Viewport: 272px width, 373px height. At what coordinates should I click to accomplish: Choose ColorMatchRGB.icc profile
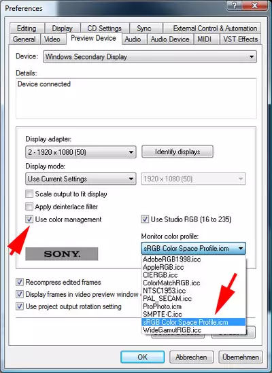pyautogui.click(x=193, y=283)
